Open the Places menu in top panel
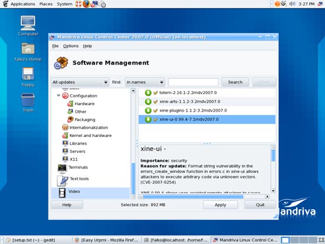The height and width of the screenshot is (244, 325). coord(46,4)
